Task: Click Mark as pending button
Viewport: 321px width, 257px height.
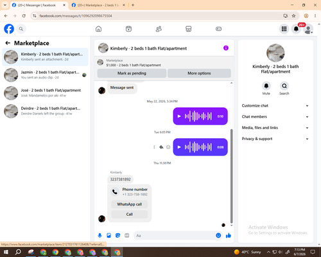Action: (132, 73)
